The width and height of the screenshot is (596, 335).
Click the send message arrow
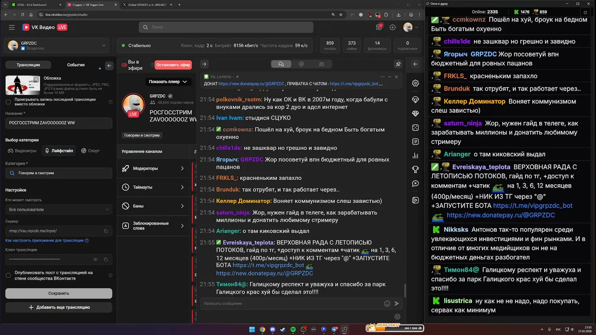click(397, 303)
